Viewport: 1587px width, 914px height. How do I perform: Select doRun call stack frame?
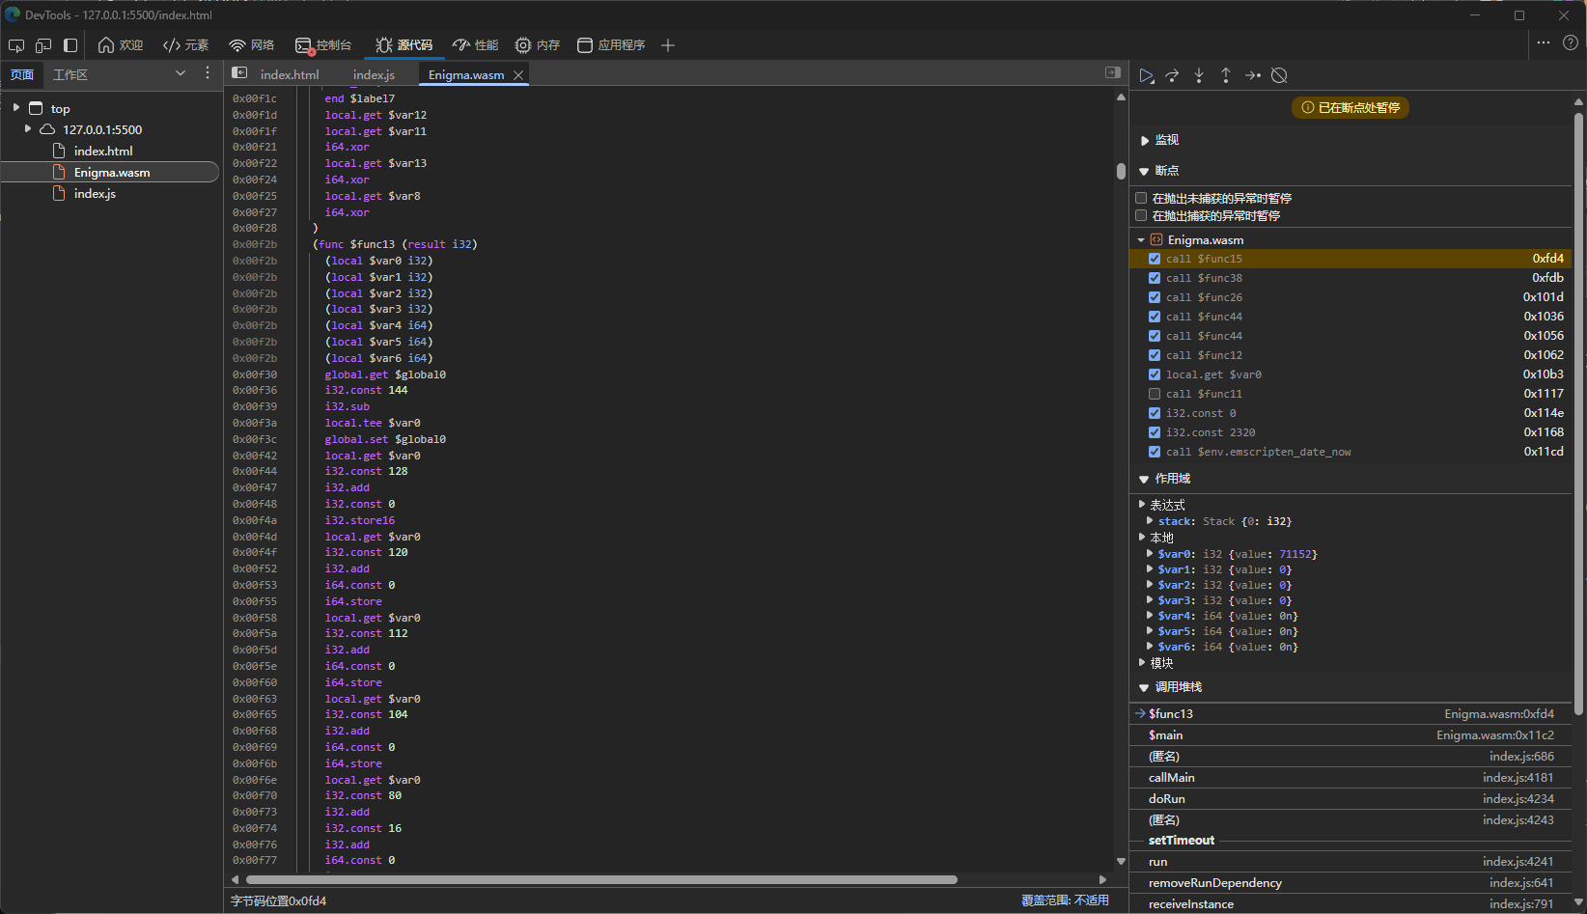click(x=1350, y=799)
